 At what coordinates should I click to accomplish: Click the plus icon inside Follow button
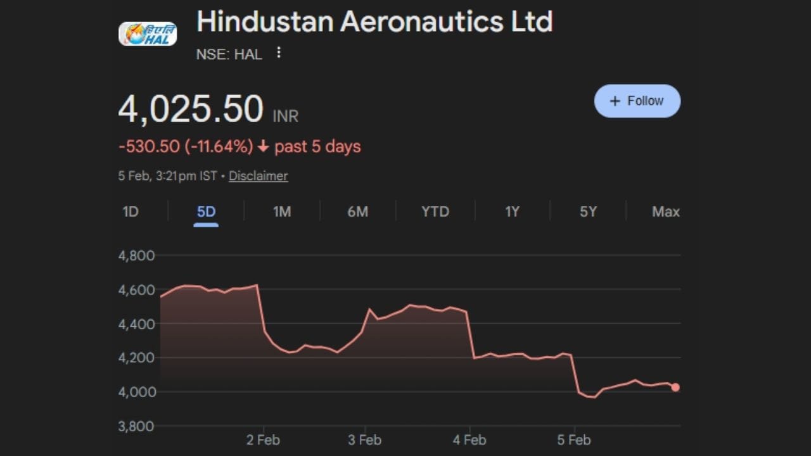613,100
